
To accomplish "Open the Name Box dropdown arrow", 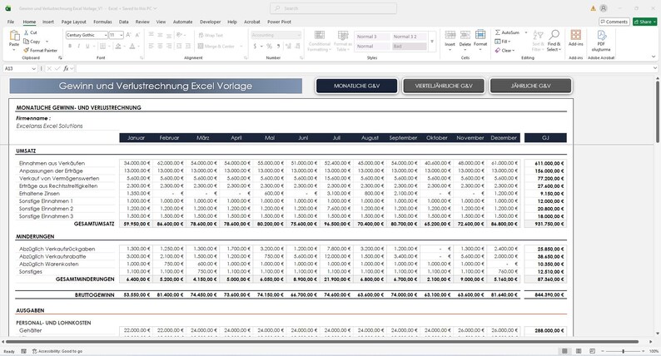I will [34, 68].
